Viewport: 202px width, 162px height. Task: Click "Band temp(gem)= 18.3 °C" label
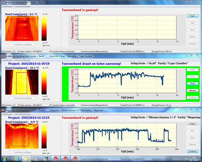(22, 68)
